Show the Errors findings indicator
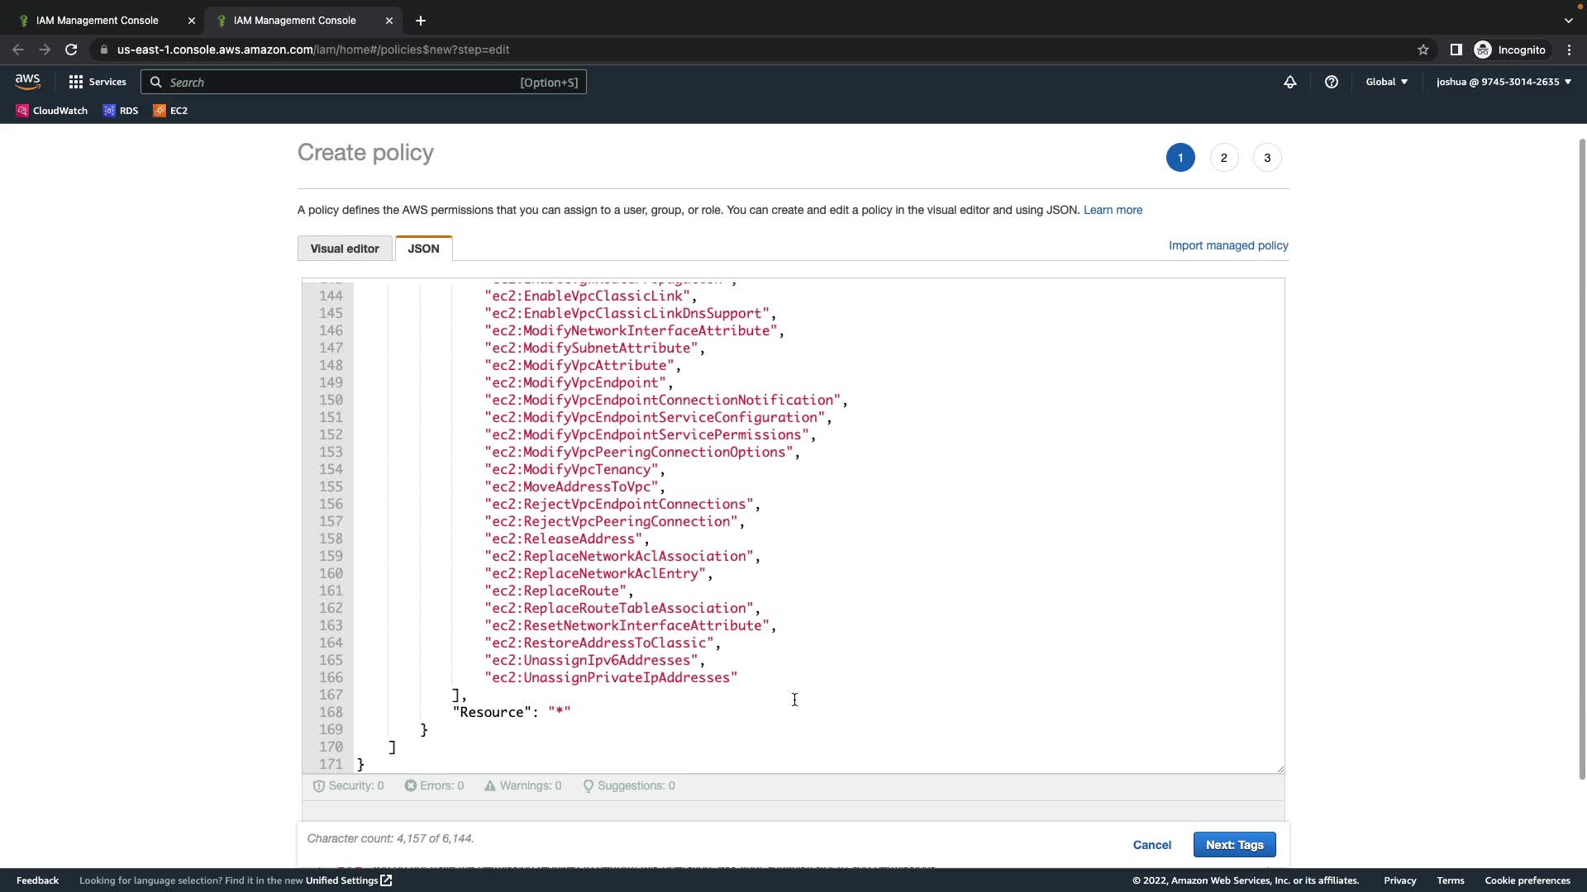The height and width of the screenshot is (892, 1587). tap(434, 786)
